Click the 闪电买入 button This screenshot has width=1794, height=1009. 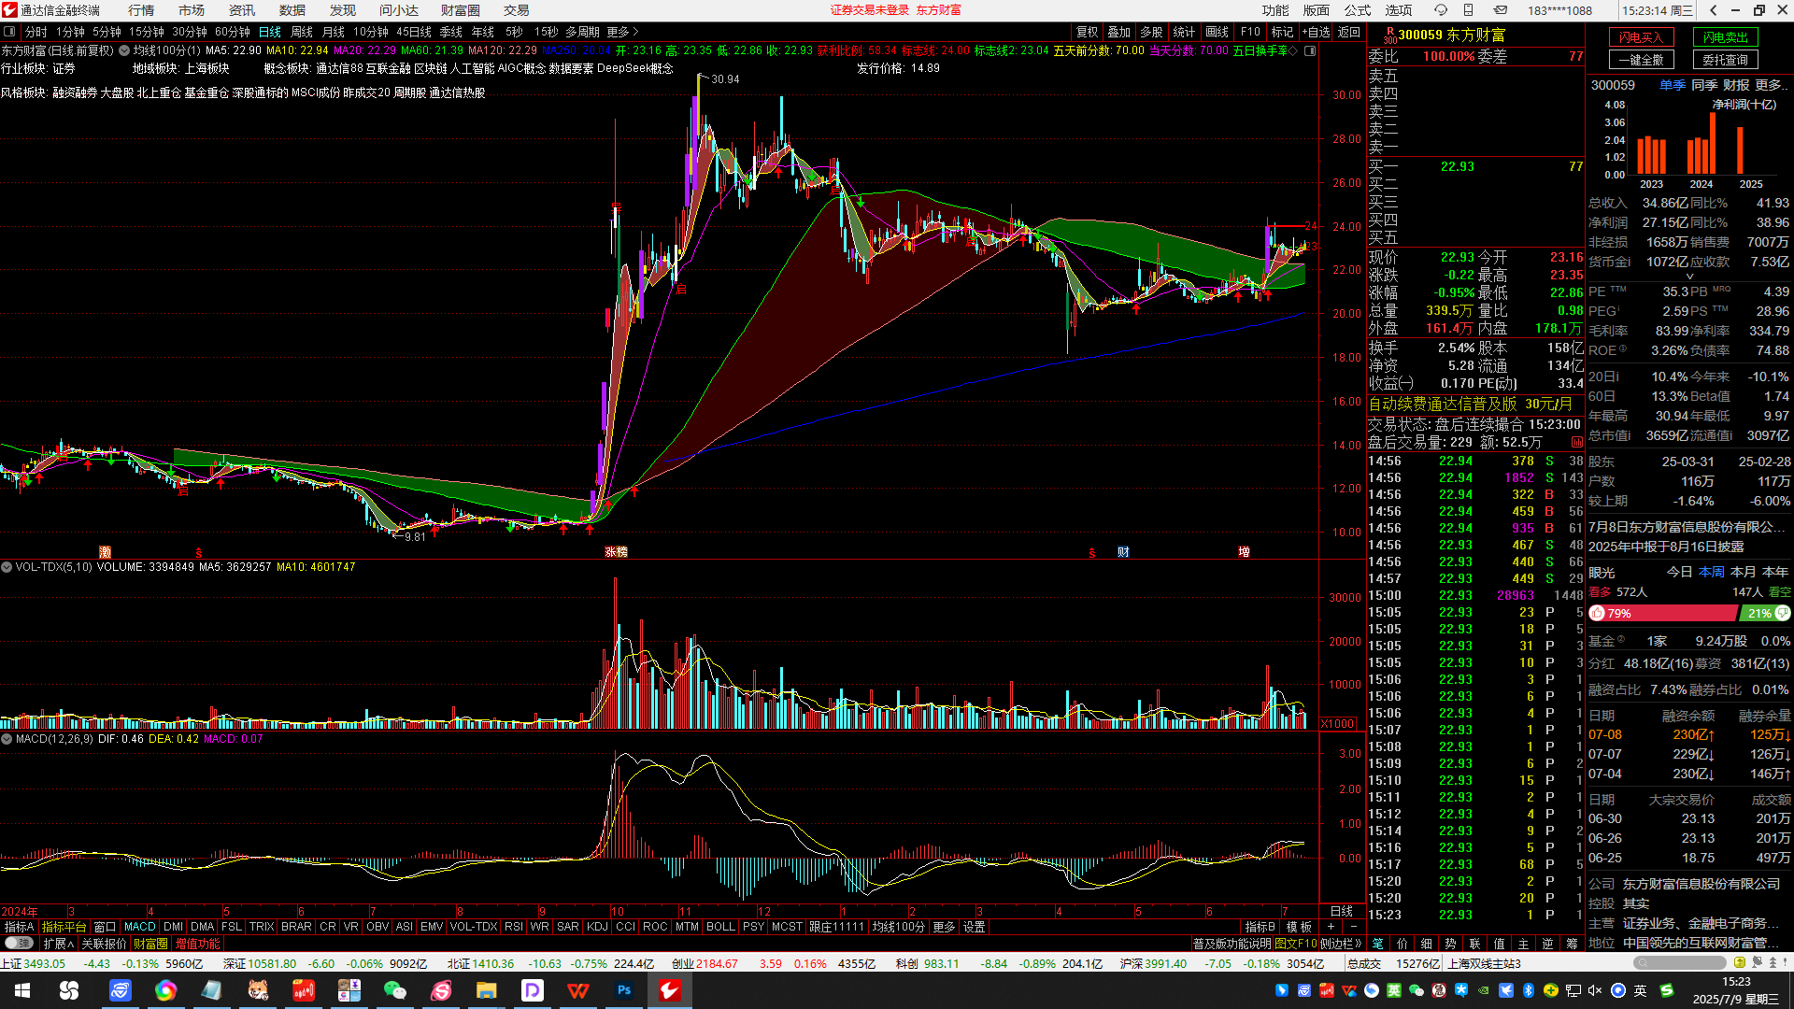1642,37
